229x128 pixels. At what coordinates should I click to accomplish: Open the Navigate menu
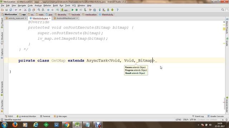[22, 6]
